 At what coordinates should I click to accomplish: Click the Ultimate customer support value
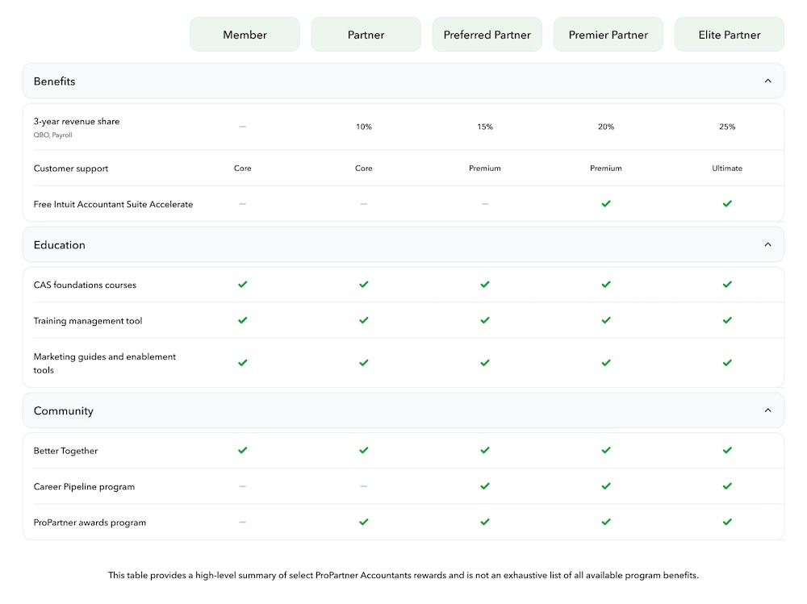click(727, 169)
